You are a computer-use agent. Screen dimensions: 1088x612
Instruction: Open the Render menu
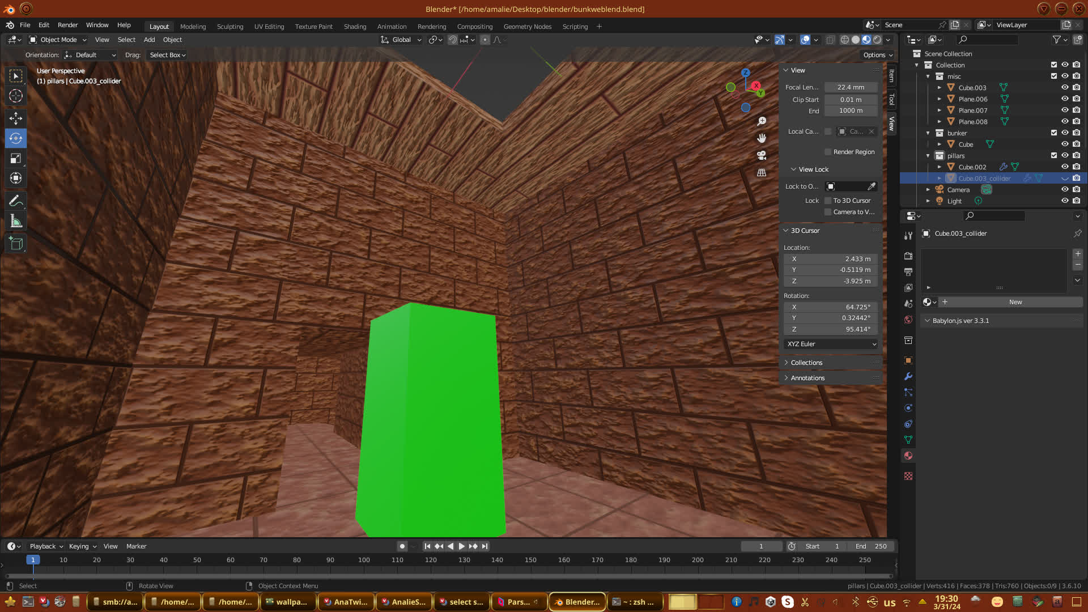click(x=67, y=25)
